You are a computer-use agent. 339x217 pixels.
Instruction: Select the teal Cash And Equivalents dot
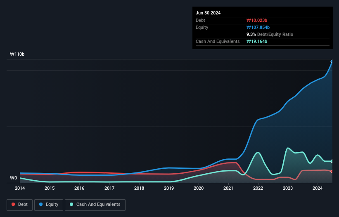(71, 204)
